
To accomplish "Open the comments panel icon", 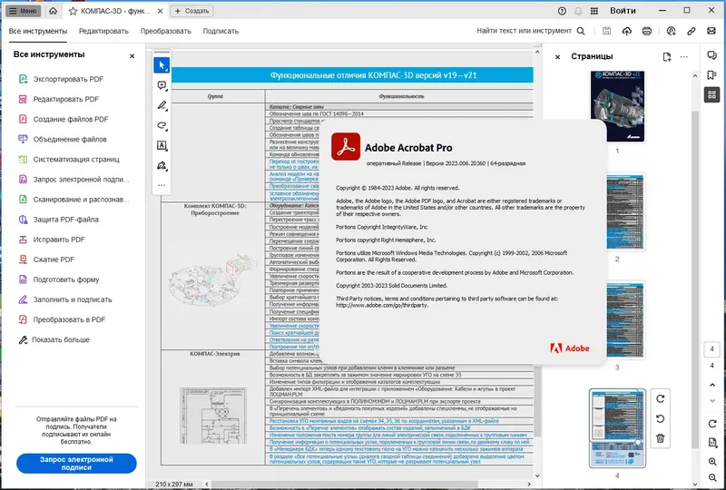I will click(711, 55).
